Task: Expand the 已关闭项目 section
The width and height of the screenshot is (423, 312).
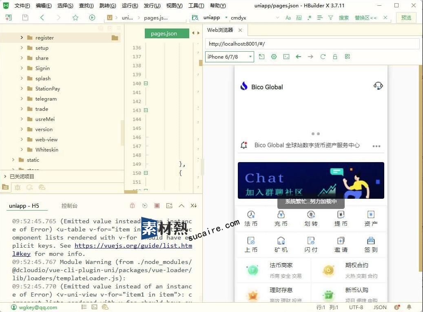Action: pos(5,176)
